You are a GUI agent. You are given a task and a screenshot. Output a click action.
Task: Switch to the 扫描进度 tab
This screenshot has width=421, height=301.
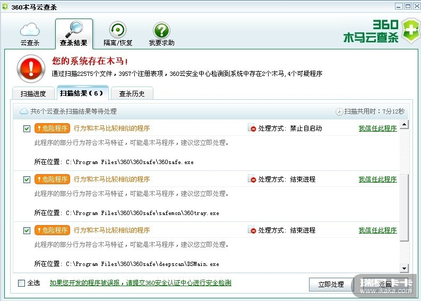[33, 94]
